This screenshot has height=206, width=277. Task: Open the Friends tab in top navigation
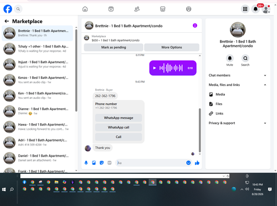click(137, 9)
